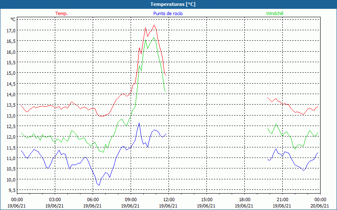
Task: Click the blue dew point minimum near 06:30
Action: tap(99, 185)
